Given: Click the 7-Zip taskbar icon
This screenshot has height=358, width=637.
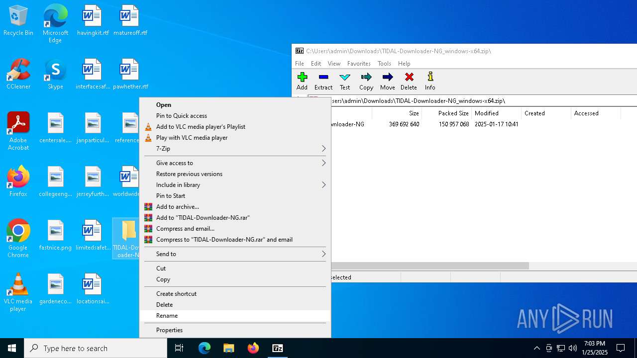Looking at the screenshot, I should 278,348.
